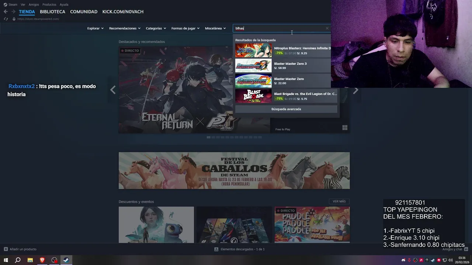
Task: Click the VER MÁS button
Action: [x=339, y=201]
